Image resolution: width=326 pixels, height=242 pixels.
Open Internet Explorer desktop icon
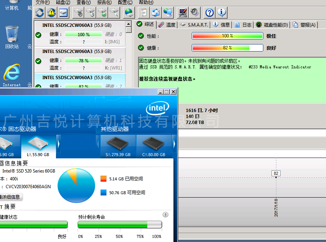[x=12, y=75]
